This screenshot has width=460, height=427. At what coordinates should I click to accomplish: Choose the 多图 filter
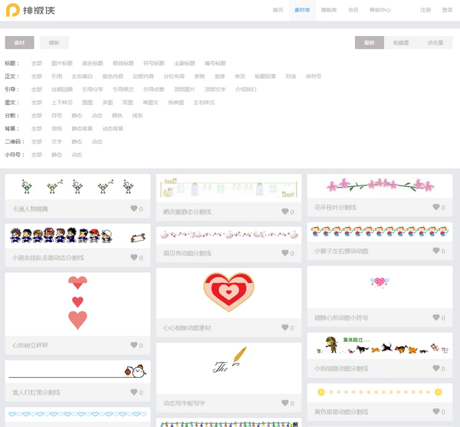tap(107, 103)
